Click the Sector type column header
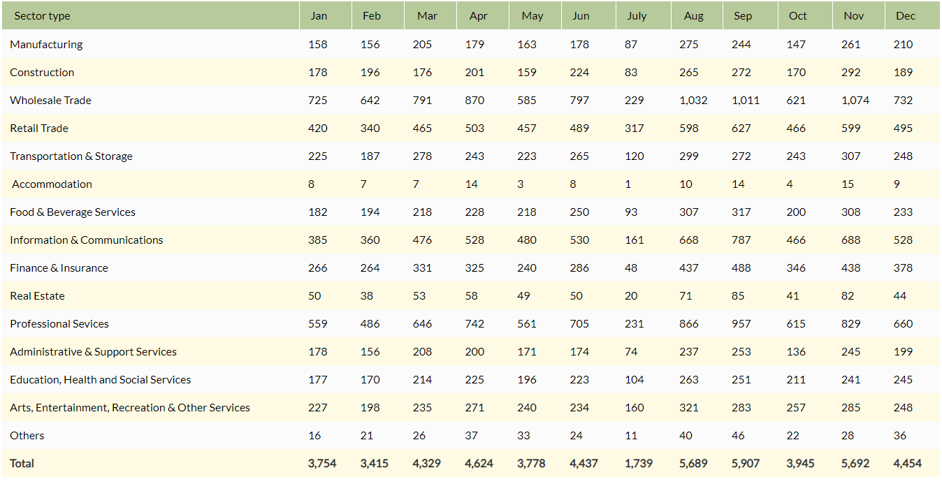This screenshot has height=484, width=942. click(42, 16)
